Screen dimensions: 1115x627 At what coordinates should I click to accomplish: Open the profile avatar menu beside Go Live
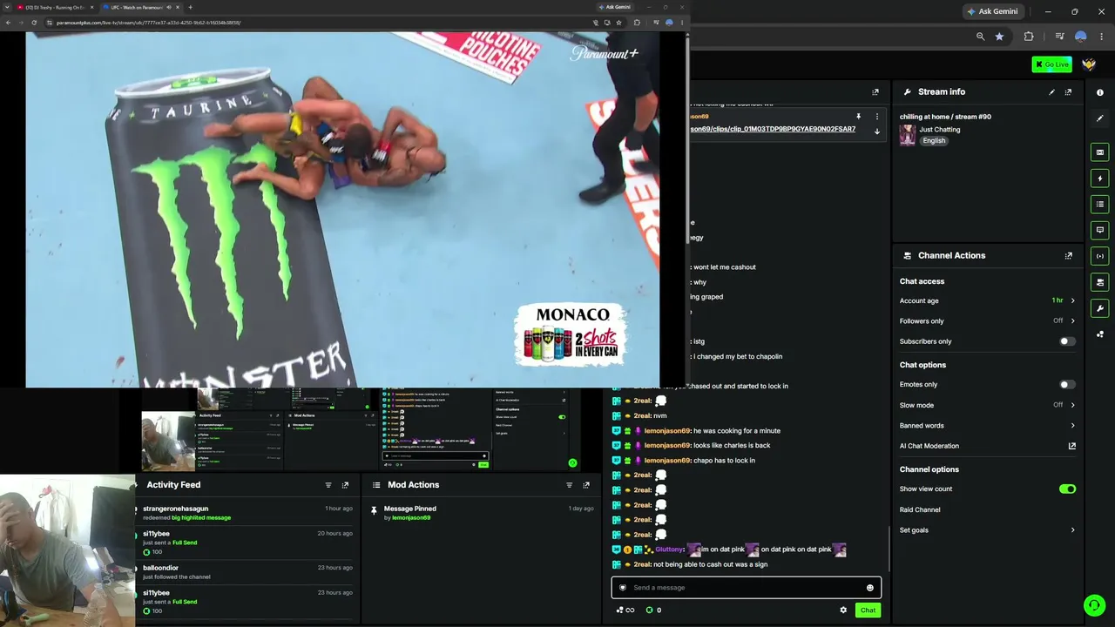point(1089,64)
